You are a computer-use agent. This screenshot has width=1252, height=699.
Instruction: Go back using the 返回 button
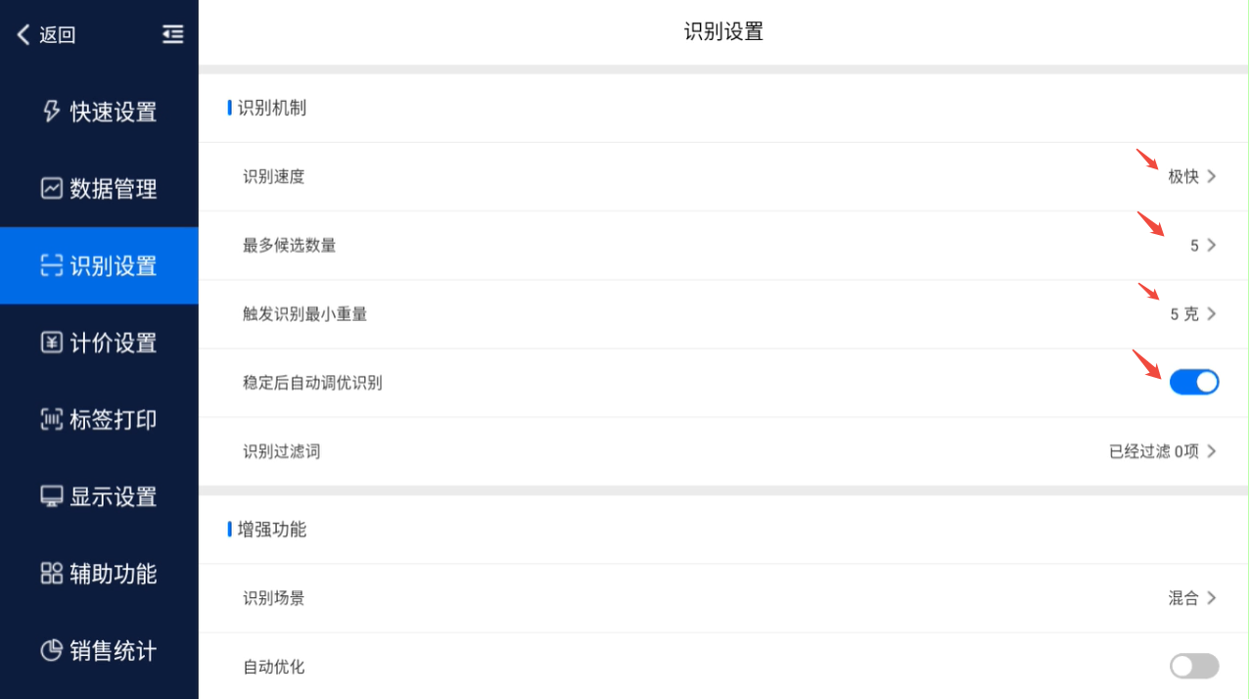(47, 35)
